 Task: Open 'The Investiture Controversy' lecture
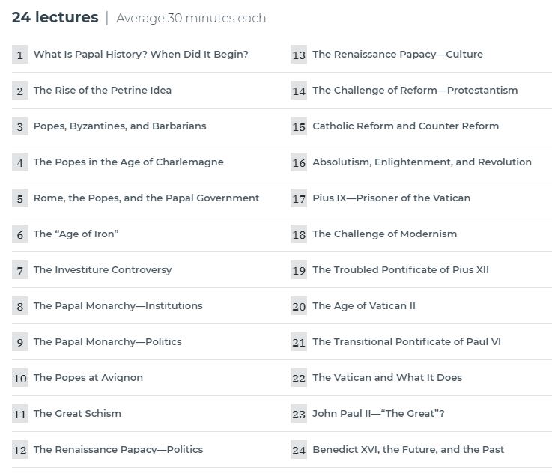[x=103, y=269]
